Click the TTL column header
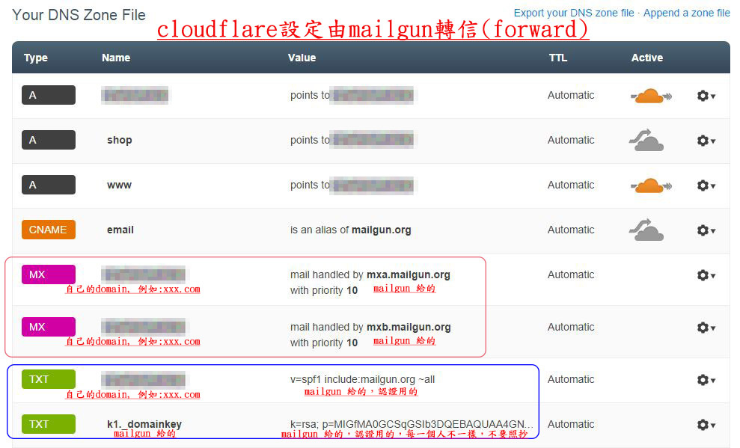The height and width of the screenshot is (448, 740). 558,58
